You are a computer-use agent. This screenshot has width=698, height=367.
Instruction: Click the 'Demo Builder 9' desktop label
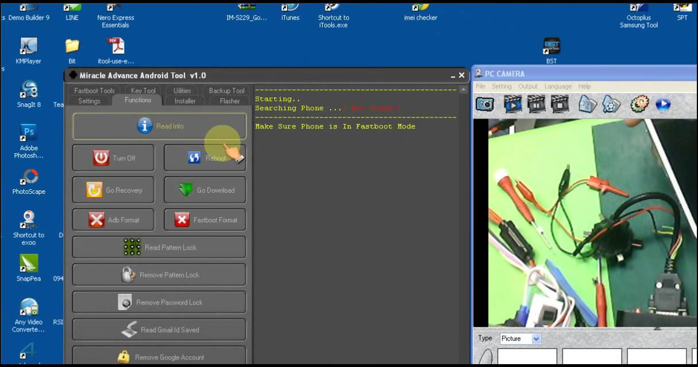[29, 18]
